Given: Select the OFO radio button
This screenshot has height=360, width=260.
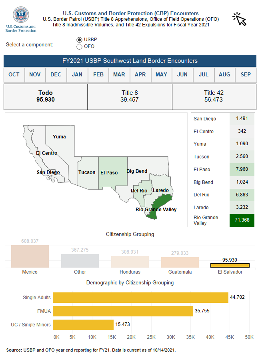Looking at the screenshot, I should 79,46.
